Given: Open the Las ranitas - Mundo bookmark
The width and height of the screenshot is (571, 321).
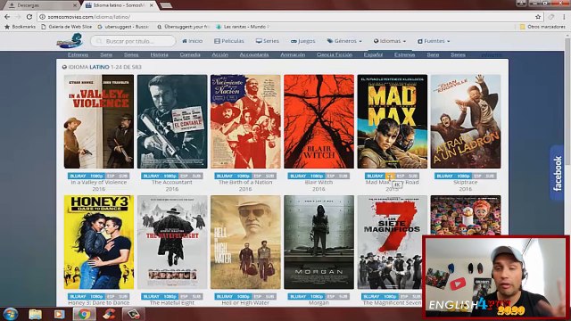Looking at the screenshot, I should (243, 27).
